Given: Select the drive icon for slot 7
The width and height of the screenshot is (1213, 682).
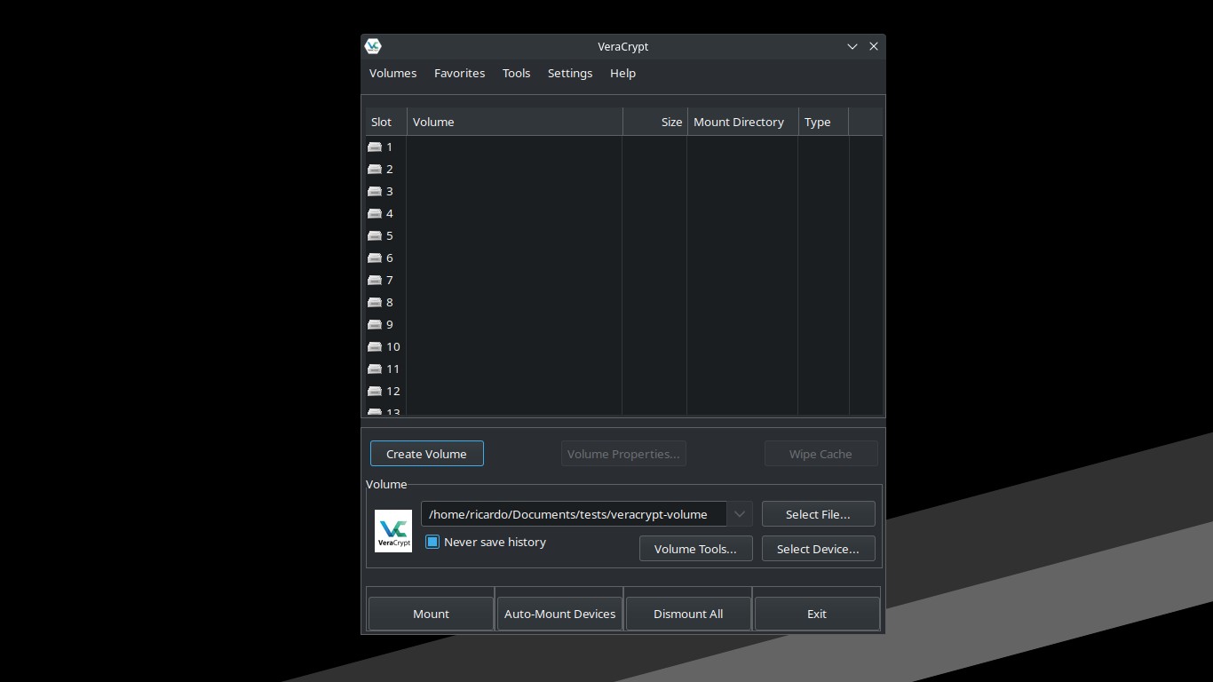Looking at the screenshot, I should [x=375, y=280].
